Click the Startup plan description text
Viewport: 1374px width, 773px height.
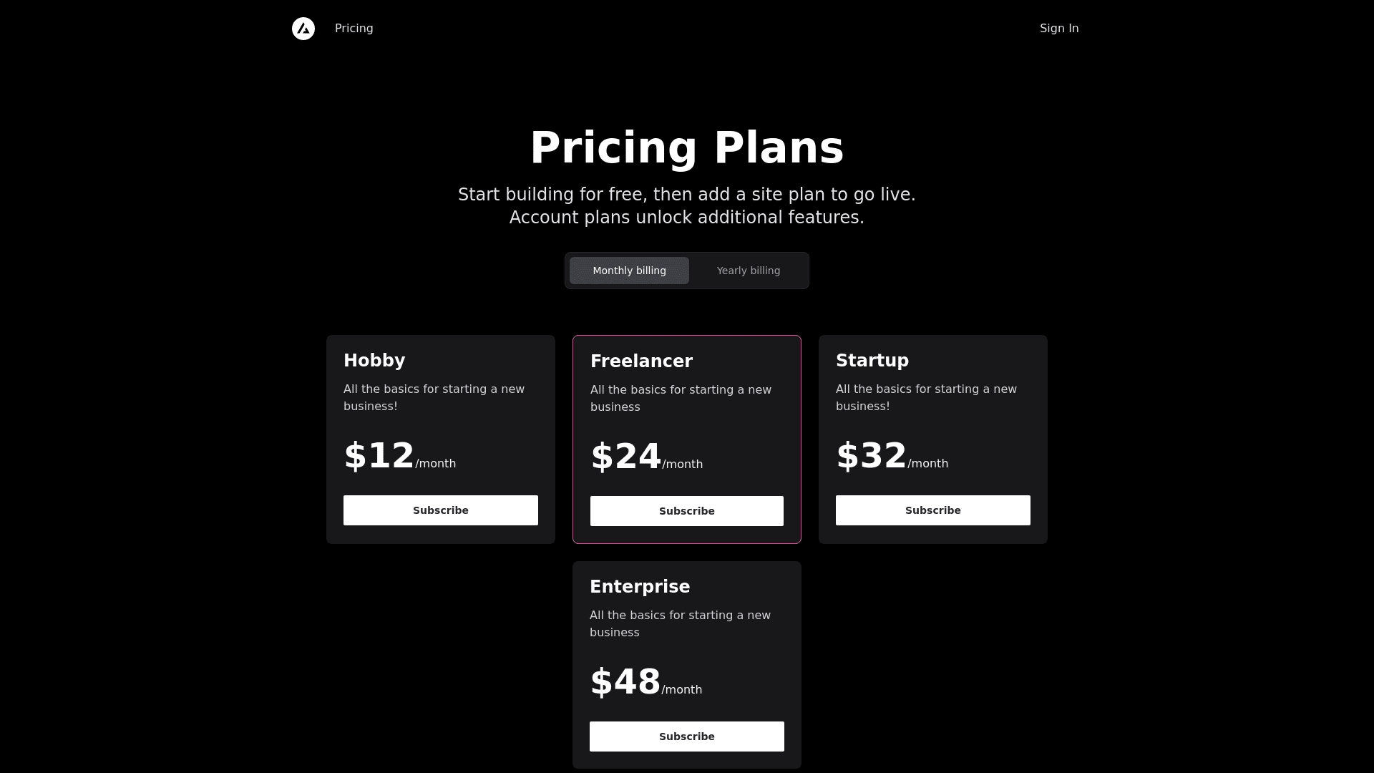point(926,397)
